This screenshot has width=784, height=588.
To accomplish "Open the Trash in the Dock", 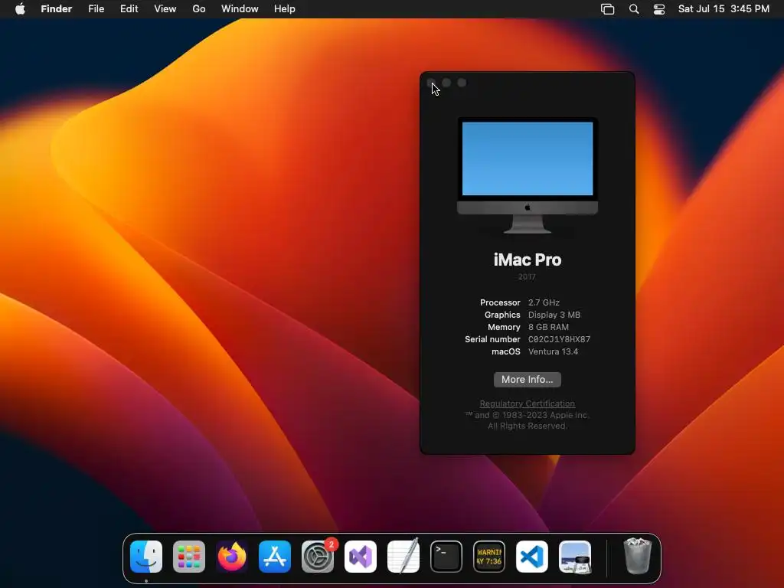I will [638, 556].
